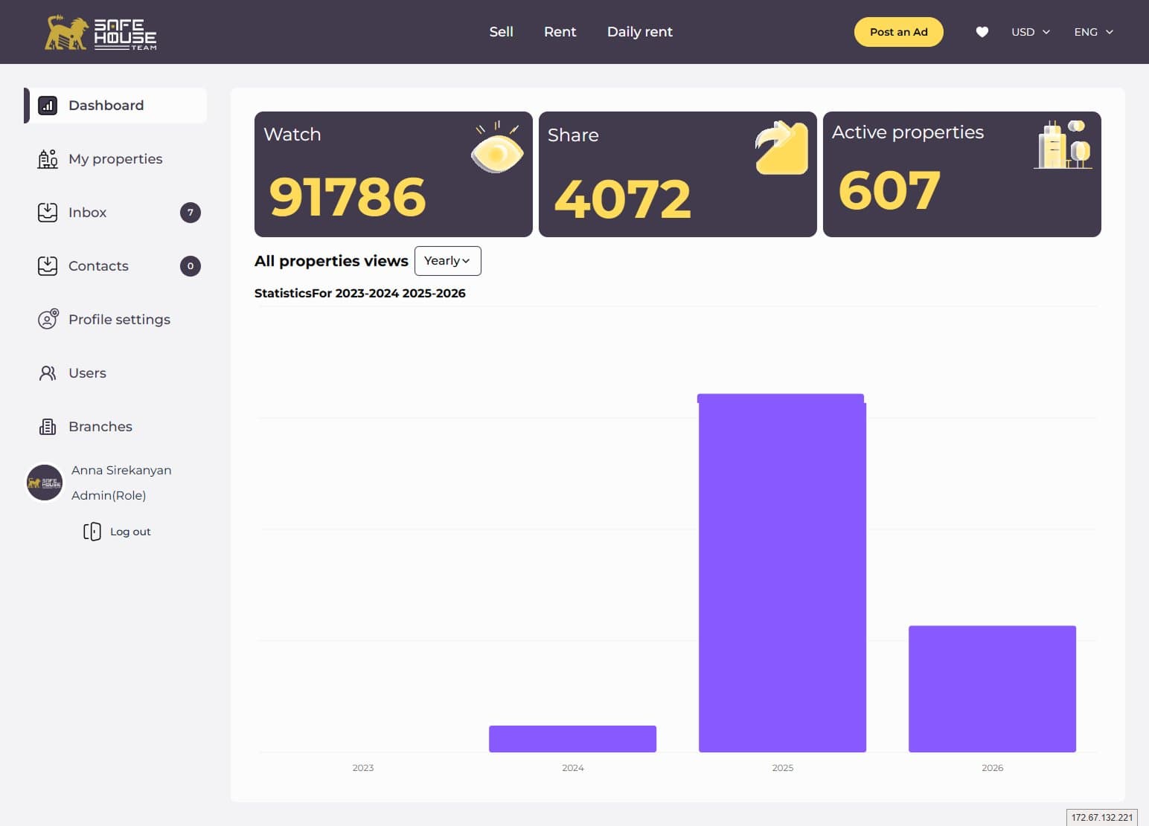The height and width of the screenshot is (826, 1149).
Task: Open Users in the sidebar
Action: point(115,373)
